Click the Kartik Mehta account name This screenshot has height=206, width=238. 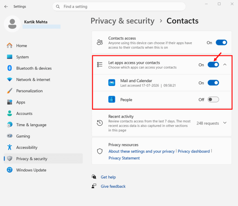tap(36, 22)
